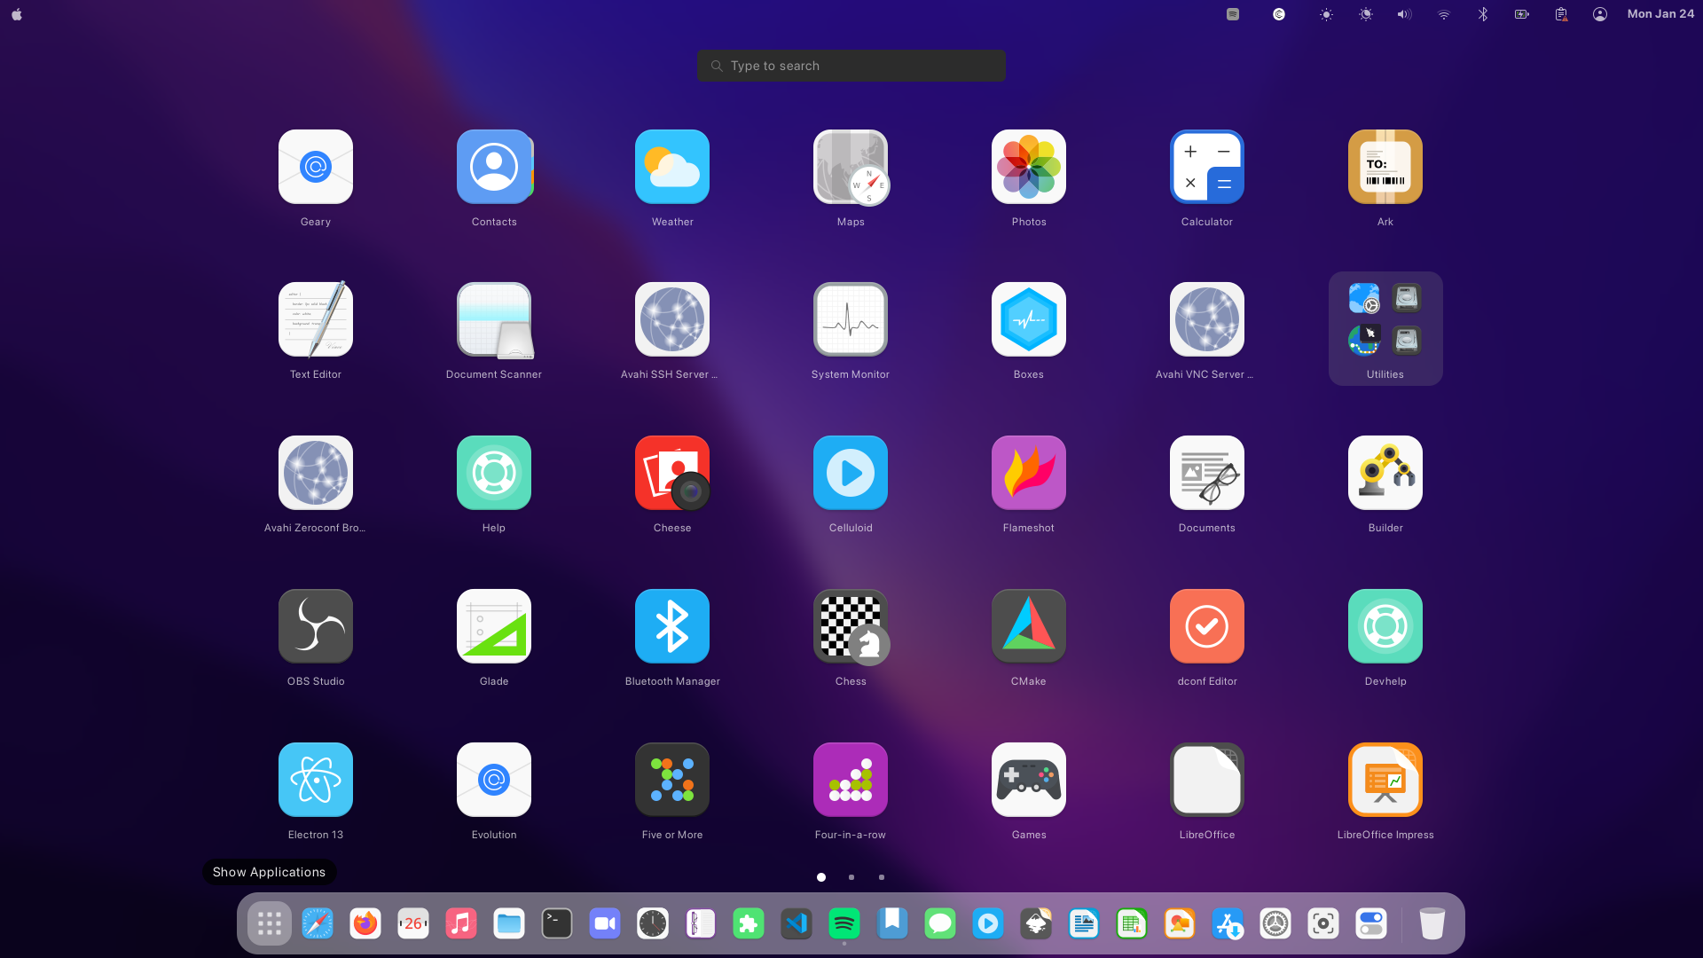The image size is (1703, 958).
Task: Open the Photos app
Action: click(1029, 167)
